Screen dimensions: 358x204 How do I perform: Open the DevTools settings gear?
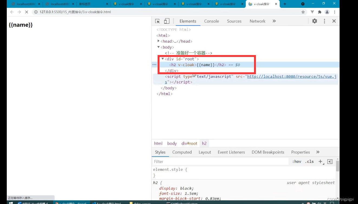(314, 21)
